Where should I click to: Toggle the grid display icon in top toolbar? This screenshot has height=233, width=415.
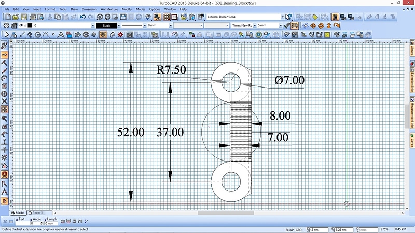pyautogui.click(x=167, y=17)
